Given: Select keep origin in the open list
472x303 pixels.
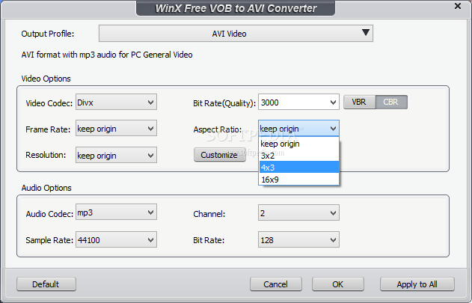Looking at the screenshot, I should coord(299,144).
